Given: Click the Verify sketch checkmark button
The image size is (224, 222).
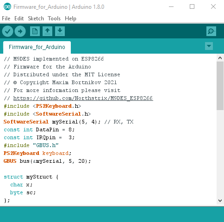Looking at the screenshot, I should point(7,31).
